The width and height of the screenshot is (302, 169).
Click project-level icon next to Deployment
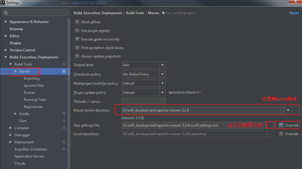coord(64,142)
